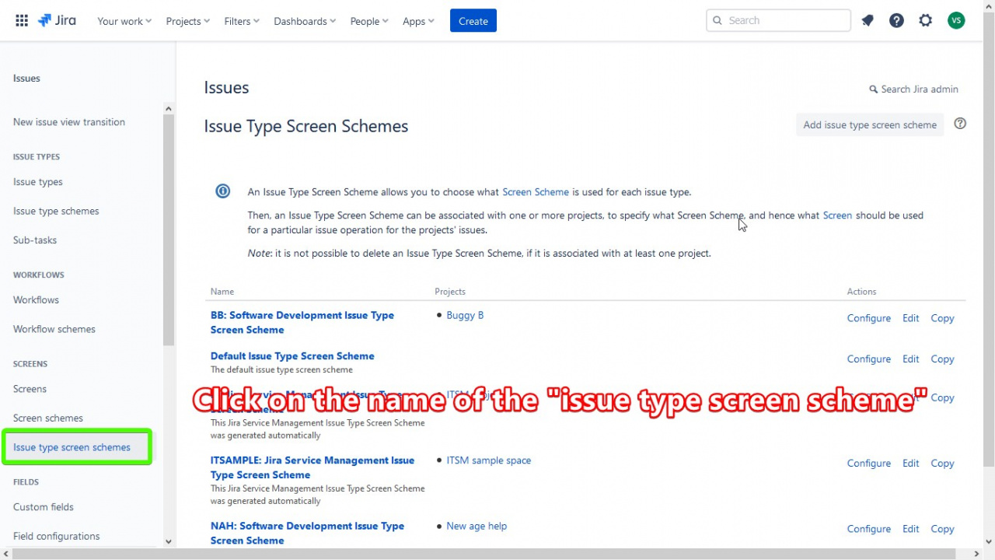Click the blue info icon in description
This screenshot has width=995, height=560.
[x=223, y=191]
